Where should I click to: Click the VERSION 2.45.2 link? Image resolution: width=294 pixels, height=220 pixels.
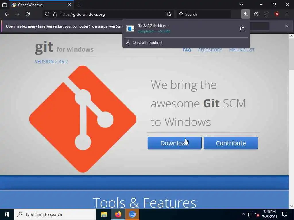pos(51,62)
